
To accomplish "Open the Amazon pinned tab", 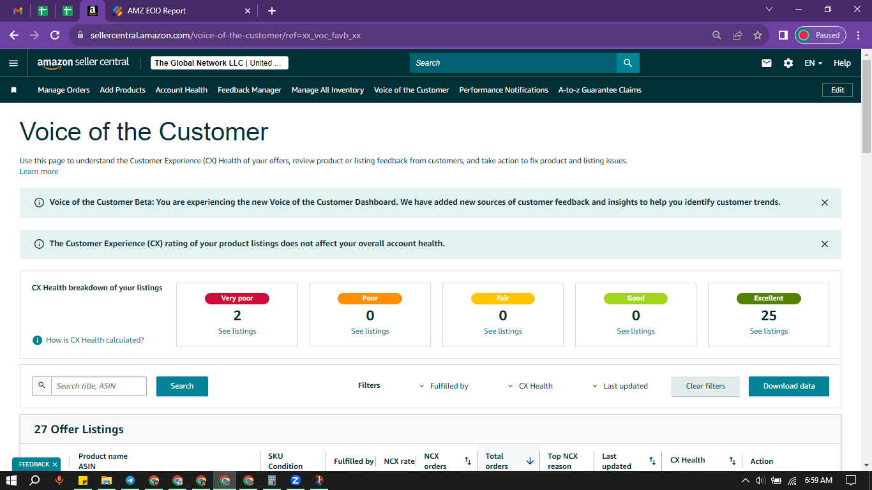I will pos(93,11).
